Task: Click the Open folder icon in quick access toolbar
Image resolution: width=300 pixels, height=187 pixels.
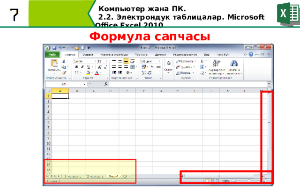Action: coord(77,48)
